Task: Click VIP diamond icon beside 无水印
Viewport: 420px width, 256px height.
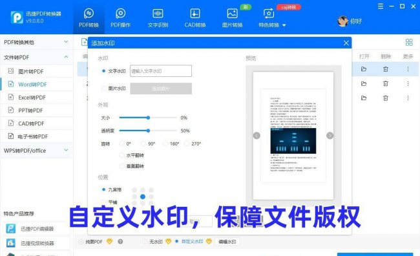Action: click(168, 242)
